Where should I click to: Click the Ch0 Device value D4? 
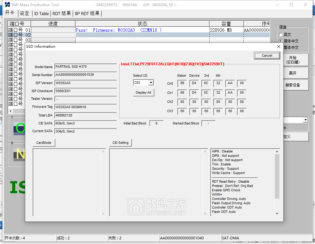194,83
